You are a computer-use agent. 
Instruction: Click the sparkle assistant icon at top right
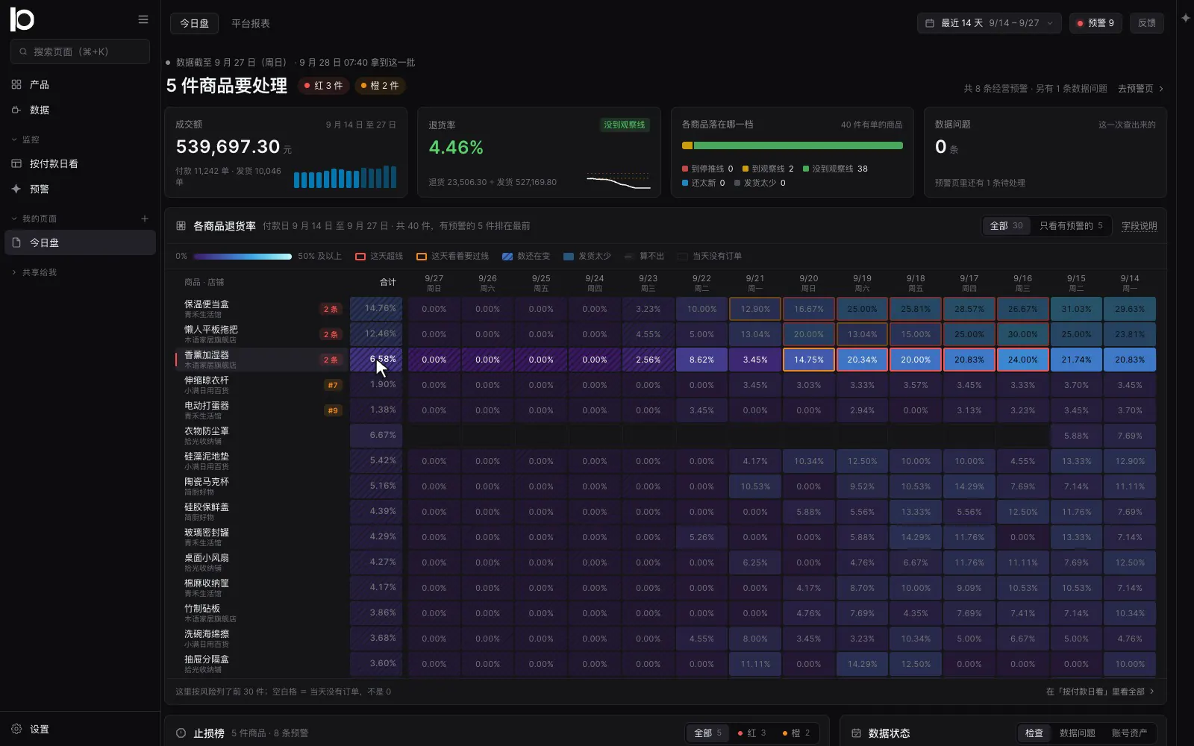[1186, 18]
